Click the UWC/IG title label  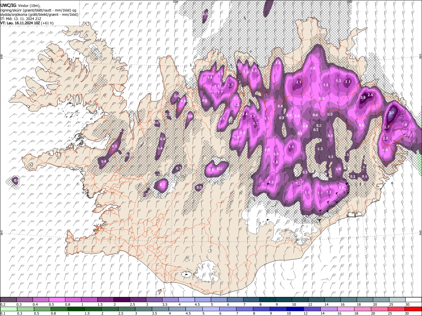coord(8,6)
